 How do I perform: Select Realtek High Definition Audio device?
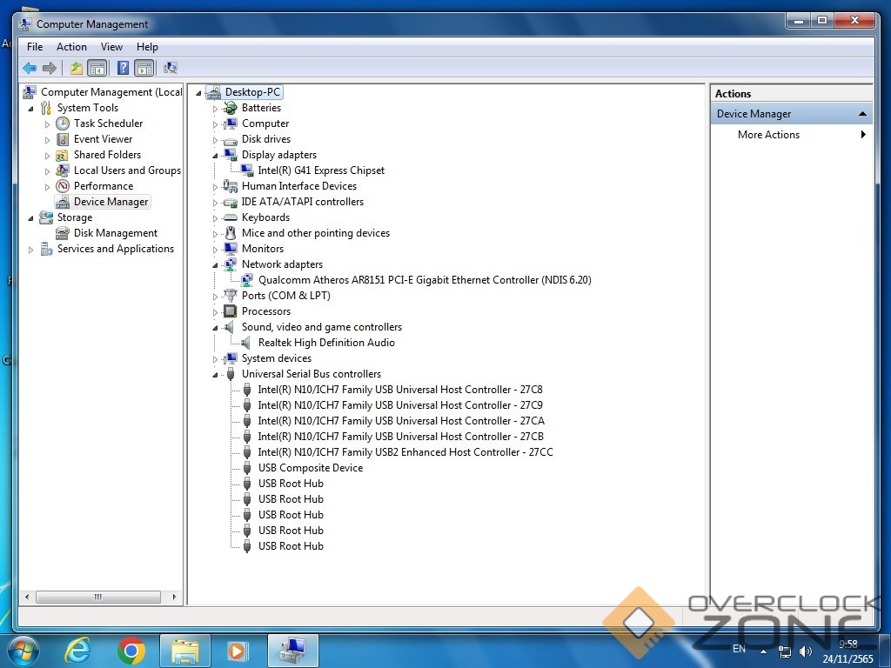(326, 343)
